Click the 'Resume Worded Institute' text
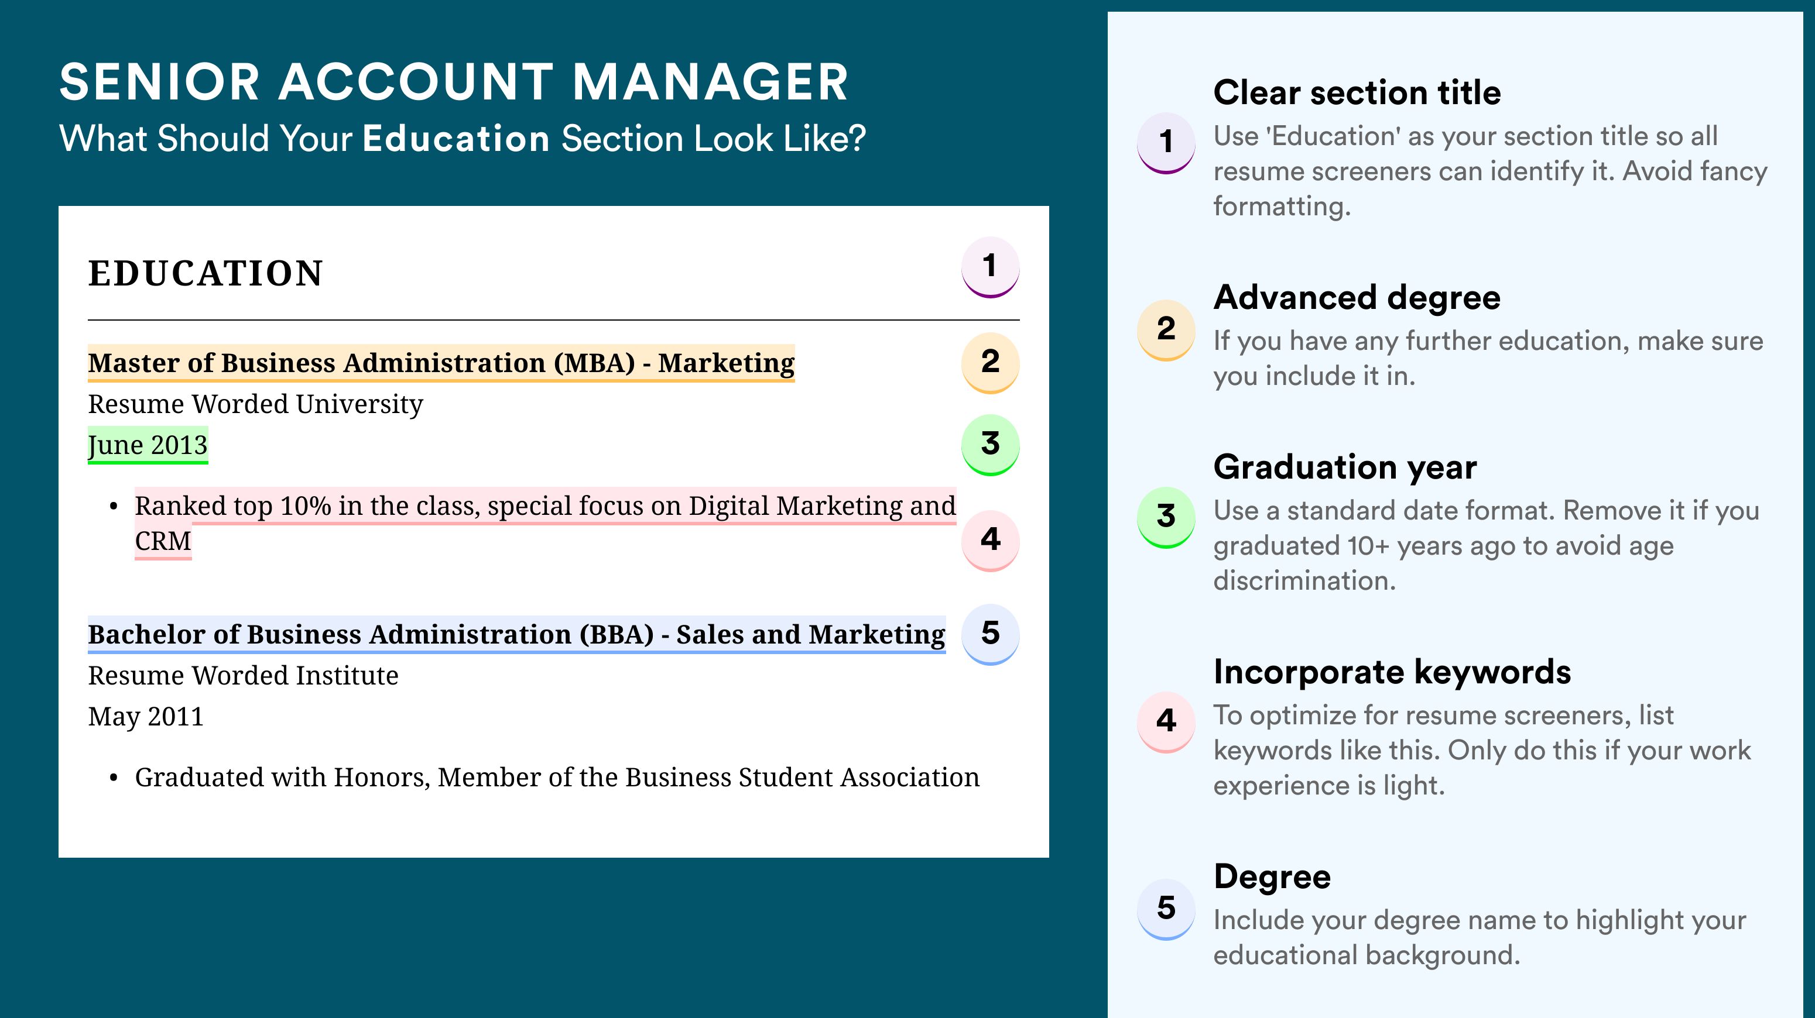Screen dimensions: 1815x1018 coord(243,676)
